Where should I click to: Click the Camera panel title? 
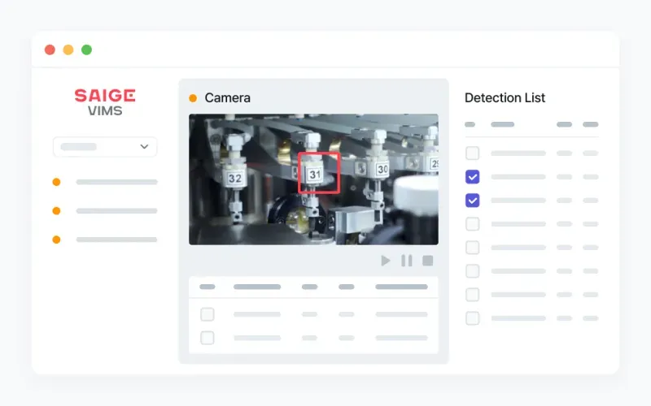coord(228,97)
